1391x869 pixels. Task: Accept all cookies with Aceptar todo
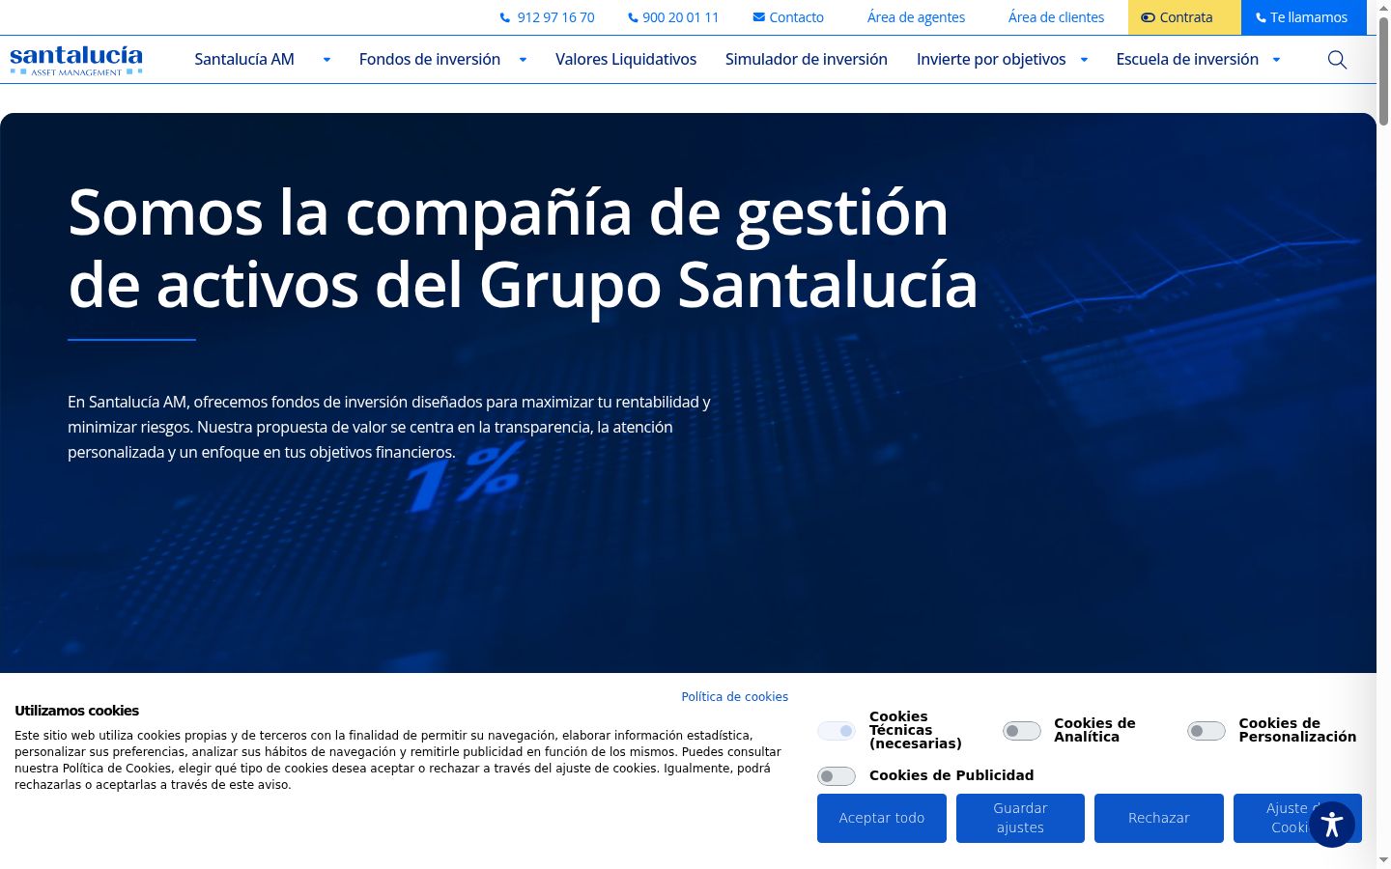coord(882,818)
